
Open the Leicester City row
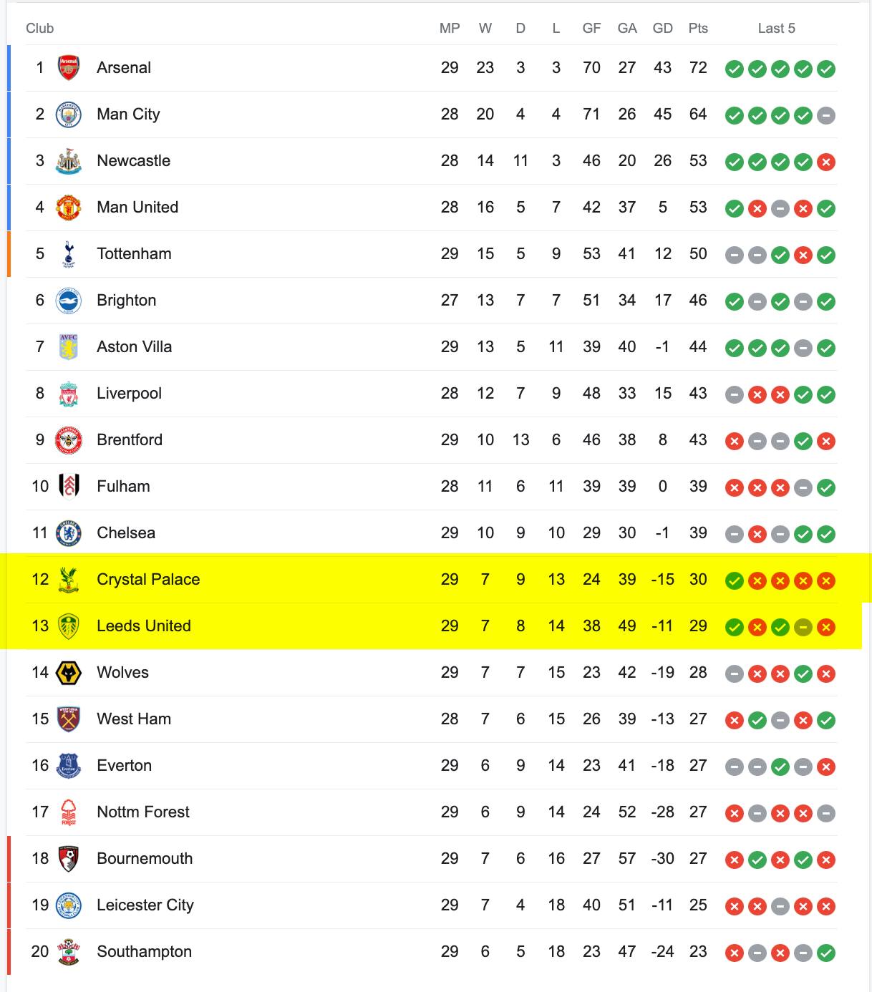coord(432,905)
